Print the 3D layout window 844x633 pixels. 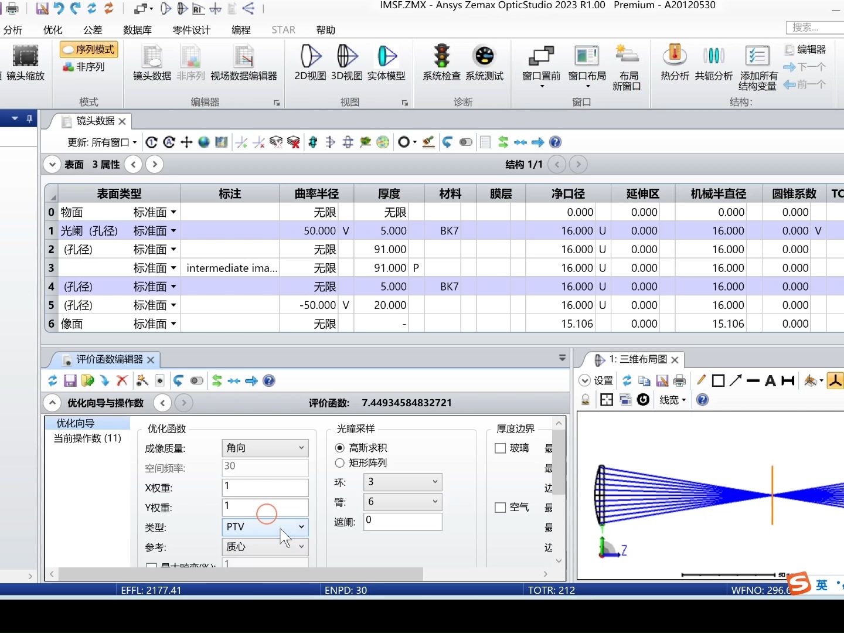679,381
